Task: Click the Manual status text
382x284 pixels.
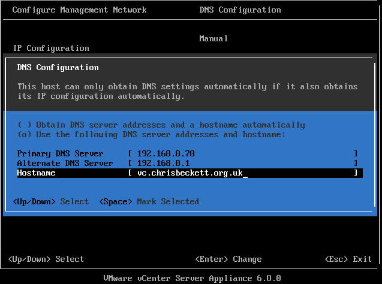Action: [213, 38]
